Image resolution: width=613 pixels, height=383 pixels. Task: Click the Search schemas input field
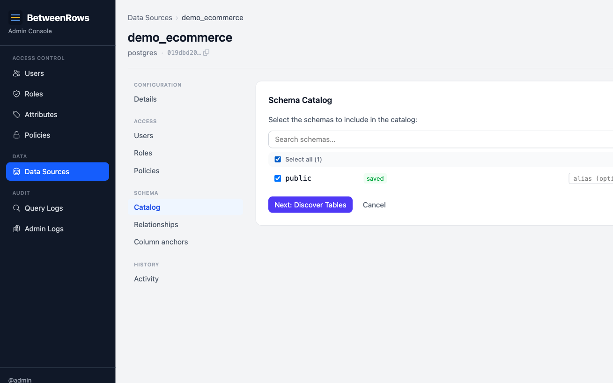tap(441, 140)
